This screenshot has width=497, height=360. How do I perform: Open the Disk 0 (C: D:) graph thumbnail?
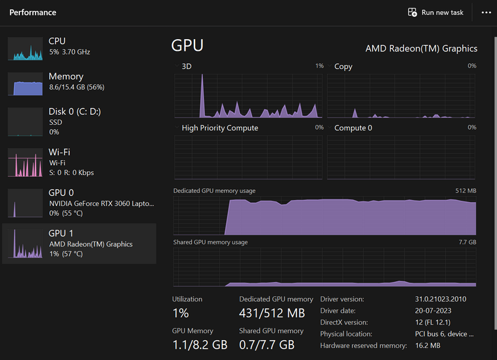click(25, 122)
